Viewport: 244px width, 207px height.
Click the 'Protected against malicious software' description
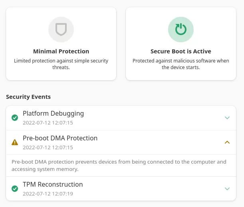click(x=181, y=64)
